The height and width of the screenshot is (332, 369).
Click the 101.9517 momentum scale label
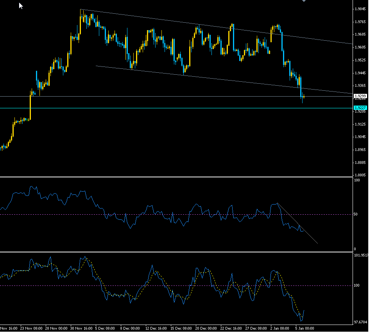361,255
